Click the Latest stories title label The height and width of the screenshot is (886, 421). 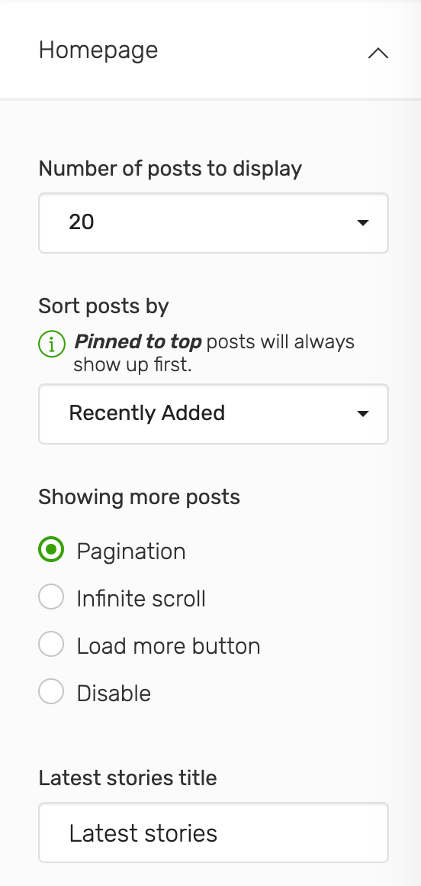pyautogui.click(x=127, y=778)
